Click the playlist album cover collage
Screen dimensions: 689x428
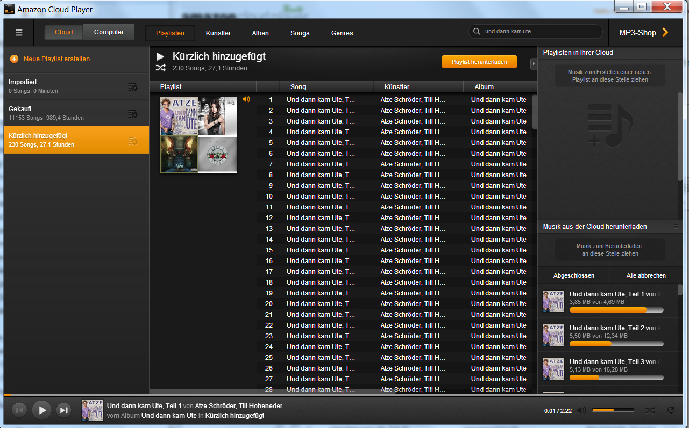click(x=198, y=135)
